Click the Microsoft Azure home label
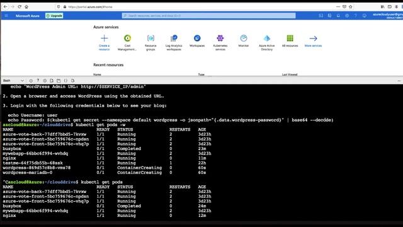The height and width of the screenshot is (227, 403). click(x=28, y=16)
